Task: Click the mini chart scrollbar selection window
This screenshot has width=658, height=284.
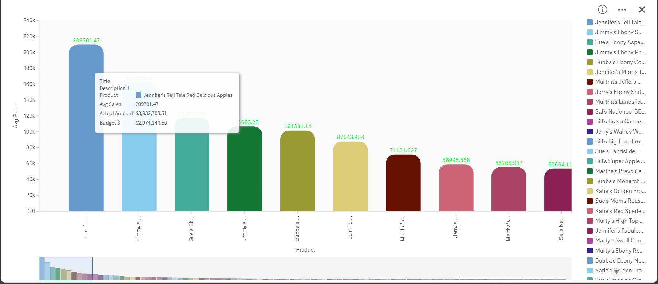Action: tap(66, 268)
